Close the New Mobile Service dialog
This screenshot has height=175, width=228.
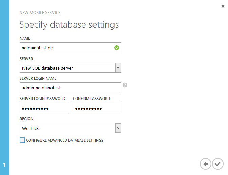click(223, 6)
